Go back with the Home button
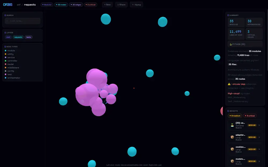The height and width of the screenshot is (167, 268). 136,5
